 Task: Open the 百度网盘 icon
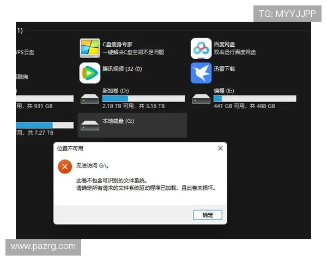(201, 48)
